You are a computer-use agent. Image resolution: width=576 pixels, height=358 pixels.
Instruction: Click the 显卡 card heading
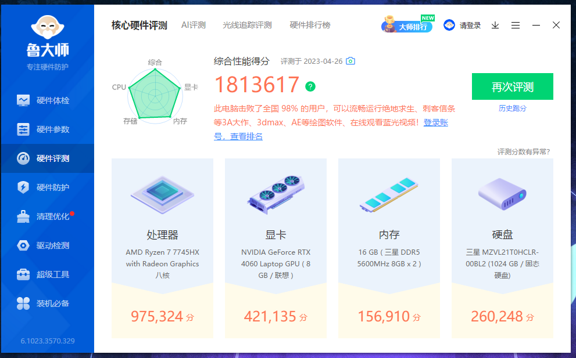(x=276, y=235)
